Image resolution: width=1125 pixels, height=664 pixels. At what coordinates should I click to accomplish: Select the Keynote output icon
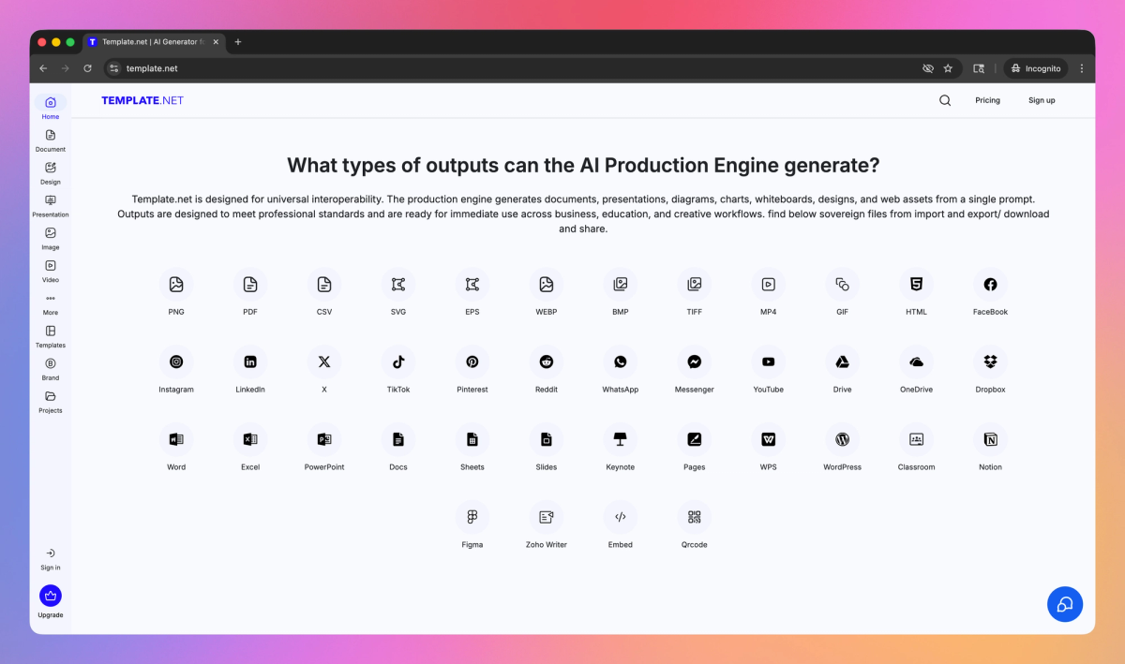(x=620, y=439)
